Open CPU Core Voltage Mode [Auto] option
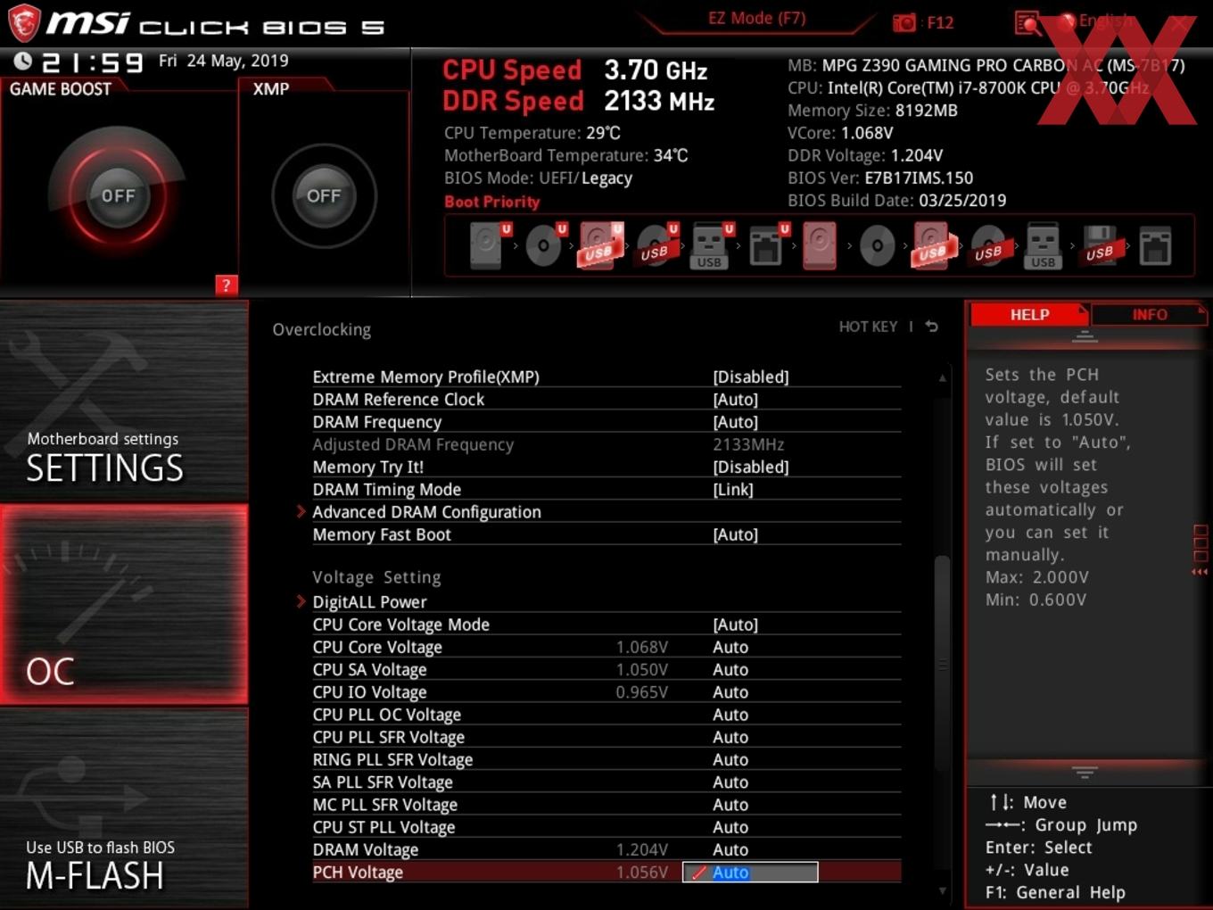 606,625
